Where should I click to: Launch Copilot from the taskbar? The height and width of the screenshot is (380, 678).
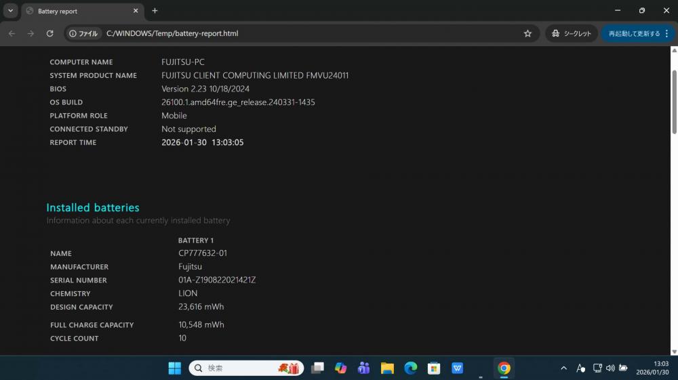[341, 368]
